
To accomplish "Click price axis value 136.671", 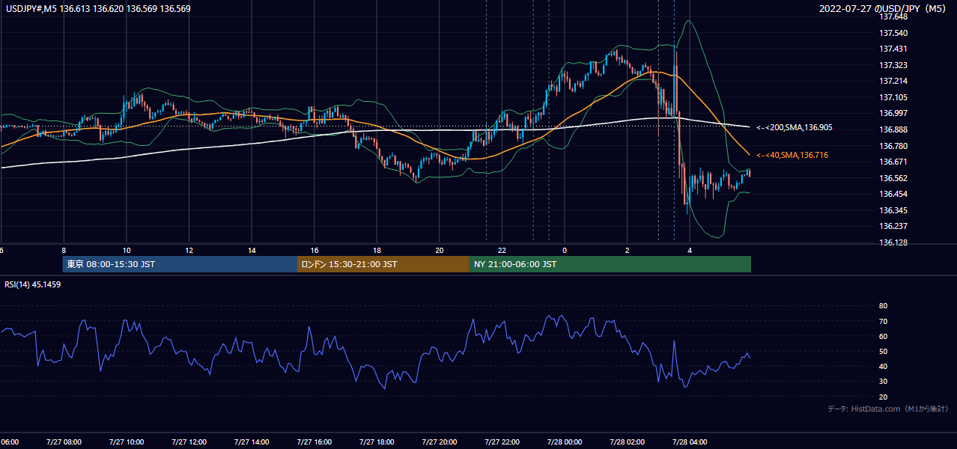I will (x=893, y=162).
